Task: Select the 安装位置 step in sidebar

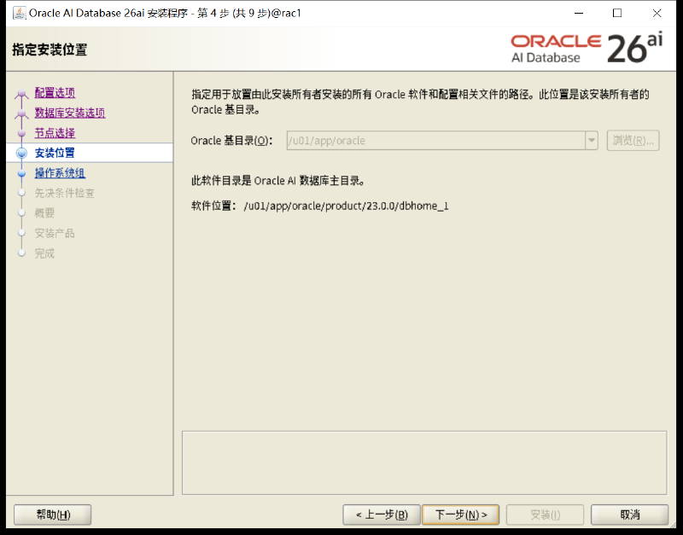Action: click(x=55, y=153)
